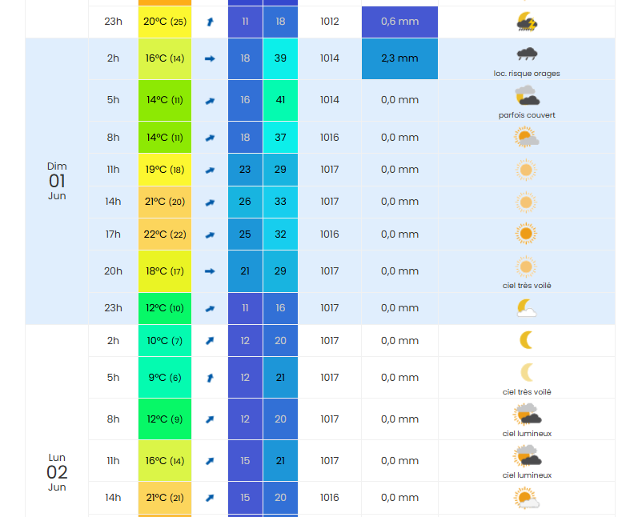The width and height of the screenshot is (642, 517).
Task: Select the 'Lun 02 Jun' date cell
Action: (57, 472)
